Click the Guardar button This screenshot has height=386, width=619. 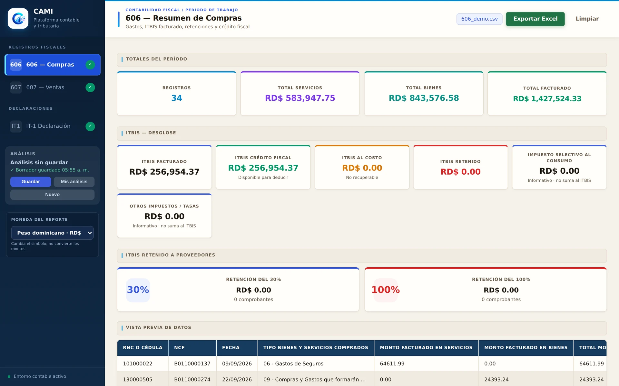[x=31, y=182]
